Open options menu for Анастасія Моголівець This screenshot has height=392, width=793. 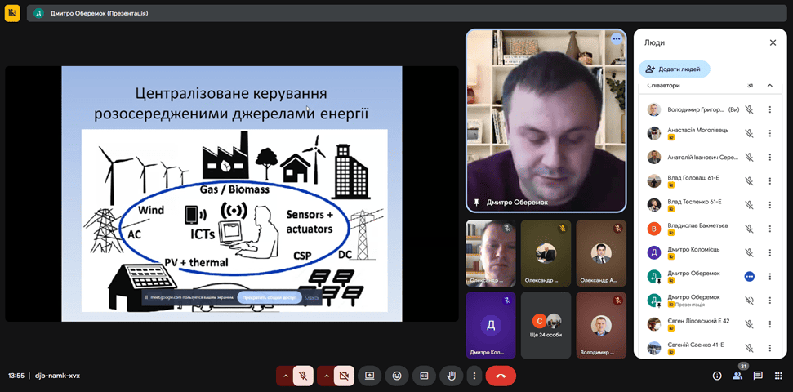click(x=769, y=133)
